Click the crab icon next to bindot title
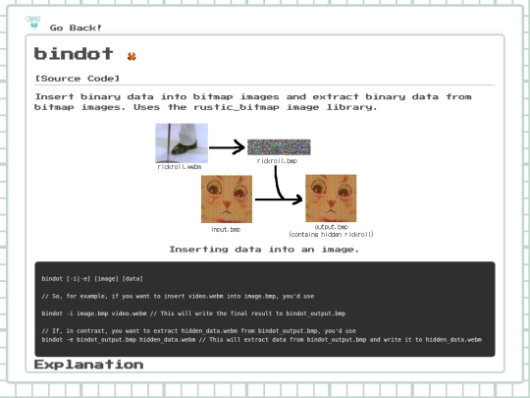Image resolution: width=530 pixels, height=398 pixels. click(x=132, y=56)
